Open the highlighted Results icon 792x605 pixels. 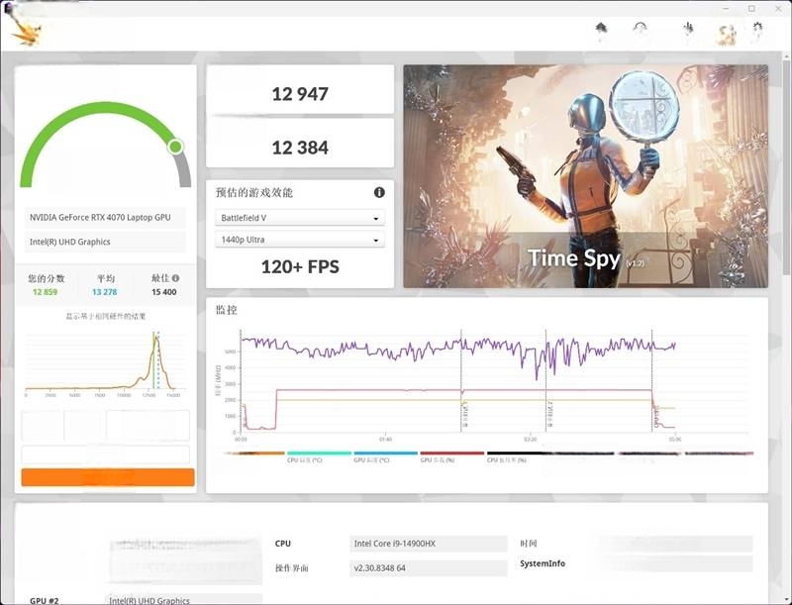(x=727, y=34)
